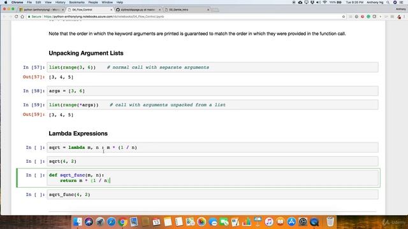Open the View menu
408x229 pixels.
pyautogui.click(x=48, y=3)
